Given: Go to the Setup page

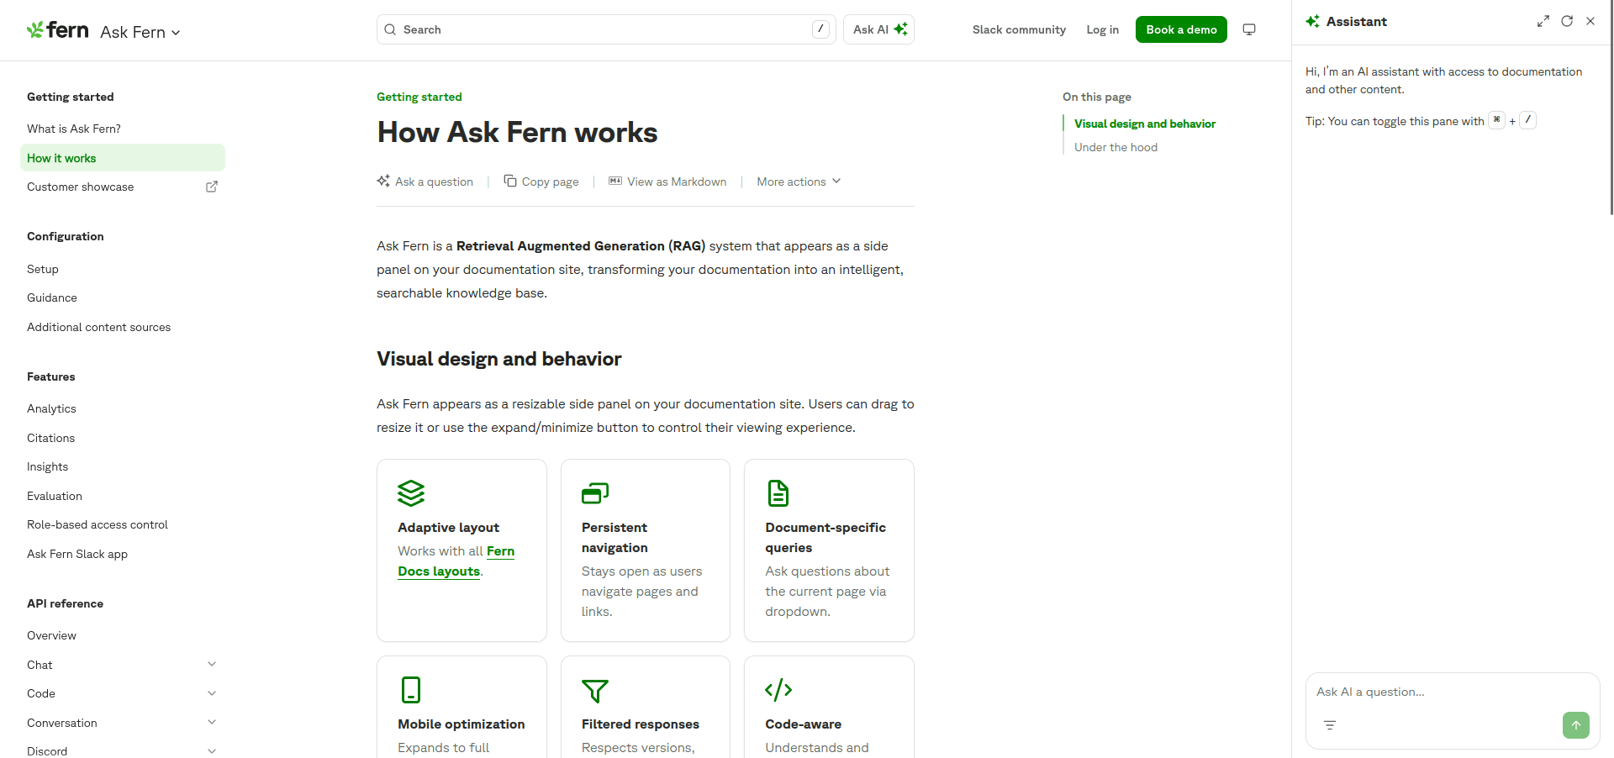Looking at the screenshot, I should click(43, 269).
